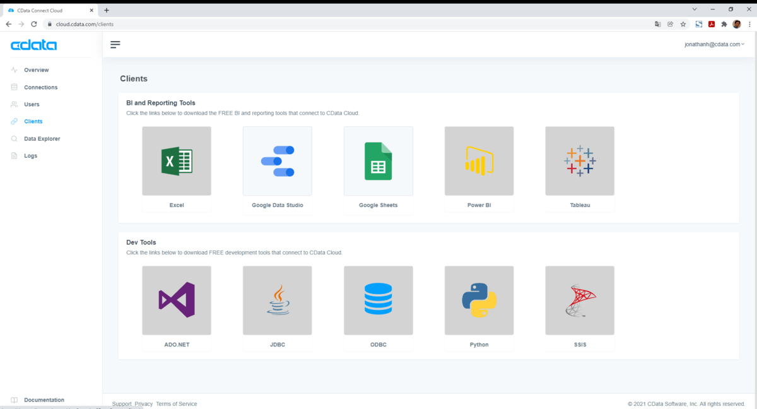Screen dimensions: 757x409
Task: Open the Chrome profile avatar
Action: point(737,24)
